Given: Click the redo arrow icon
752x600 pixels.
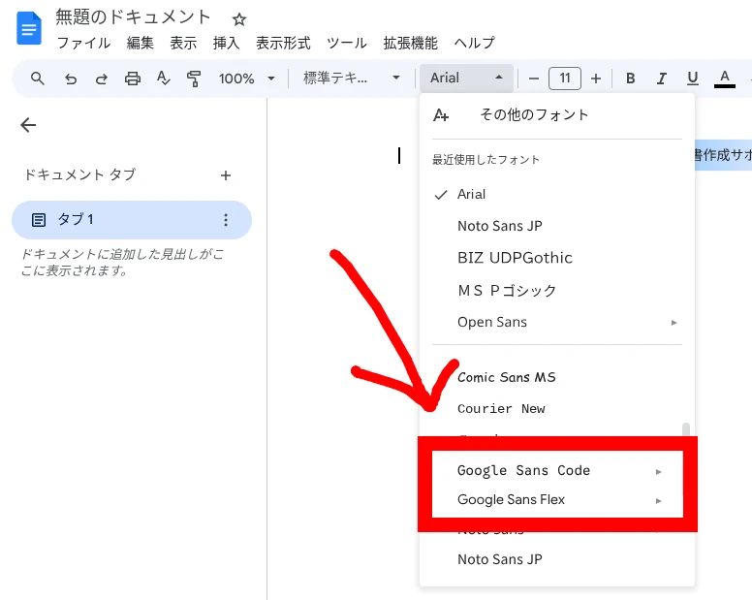Looking at the screenshot, I should point(101,79).
